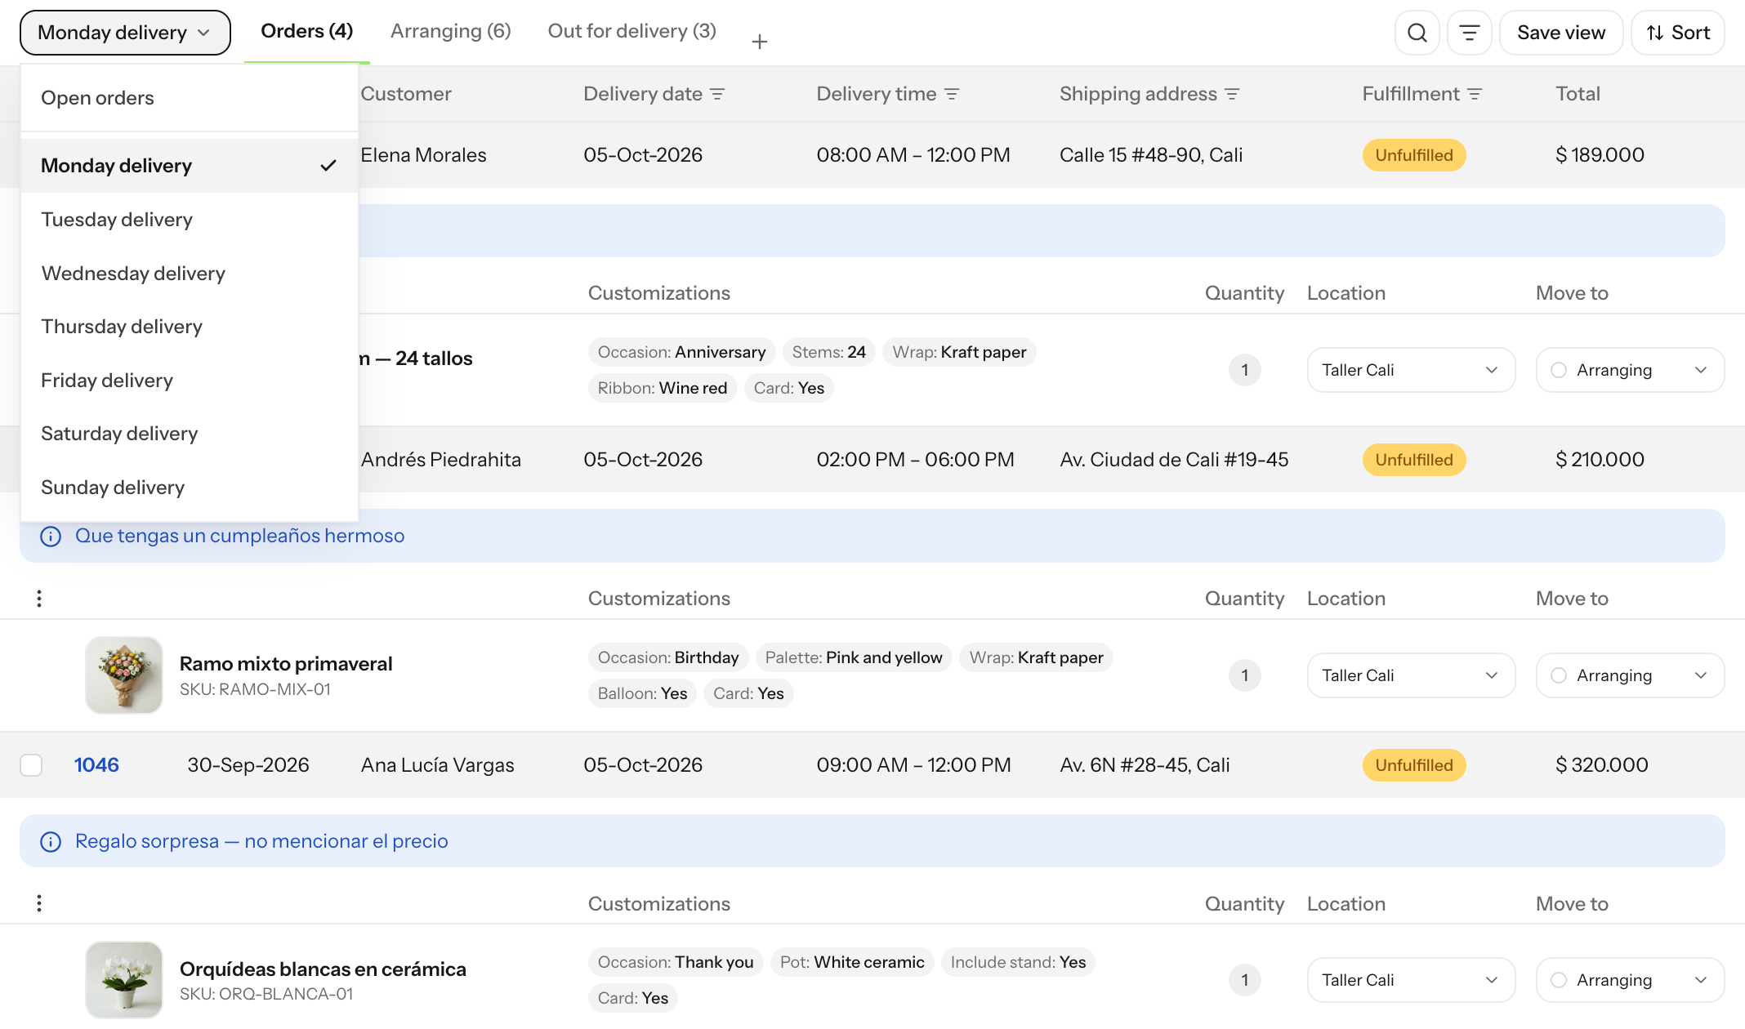Choose Sunday delivery from the list
The image size is (1745, 1029).
pyautogui.click(x=190, y=488)
